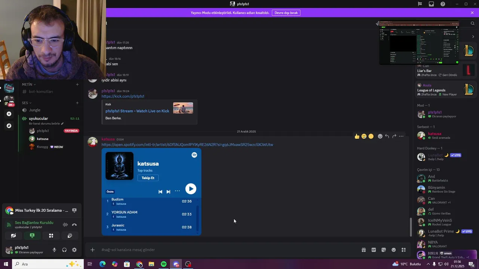Click the search magnifier icon

[473, 23]
